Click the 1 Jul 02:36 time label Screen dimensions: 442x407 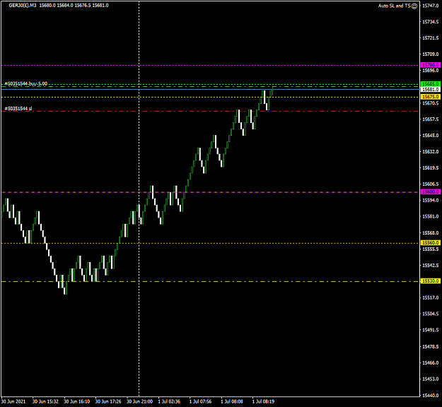(169, 401)
